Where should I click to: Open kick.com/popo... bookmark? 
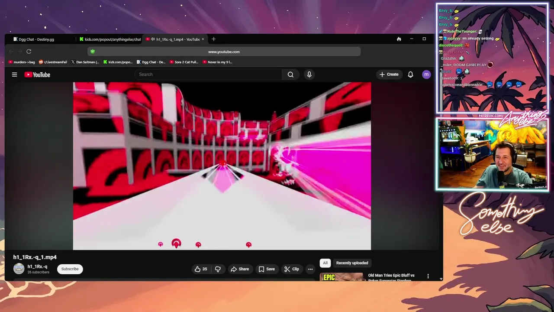click(x=118, y=62)
